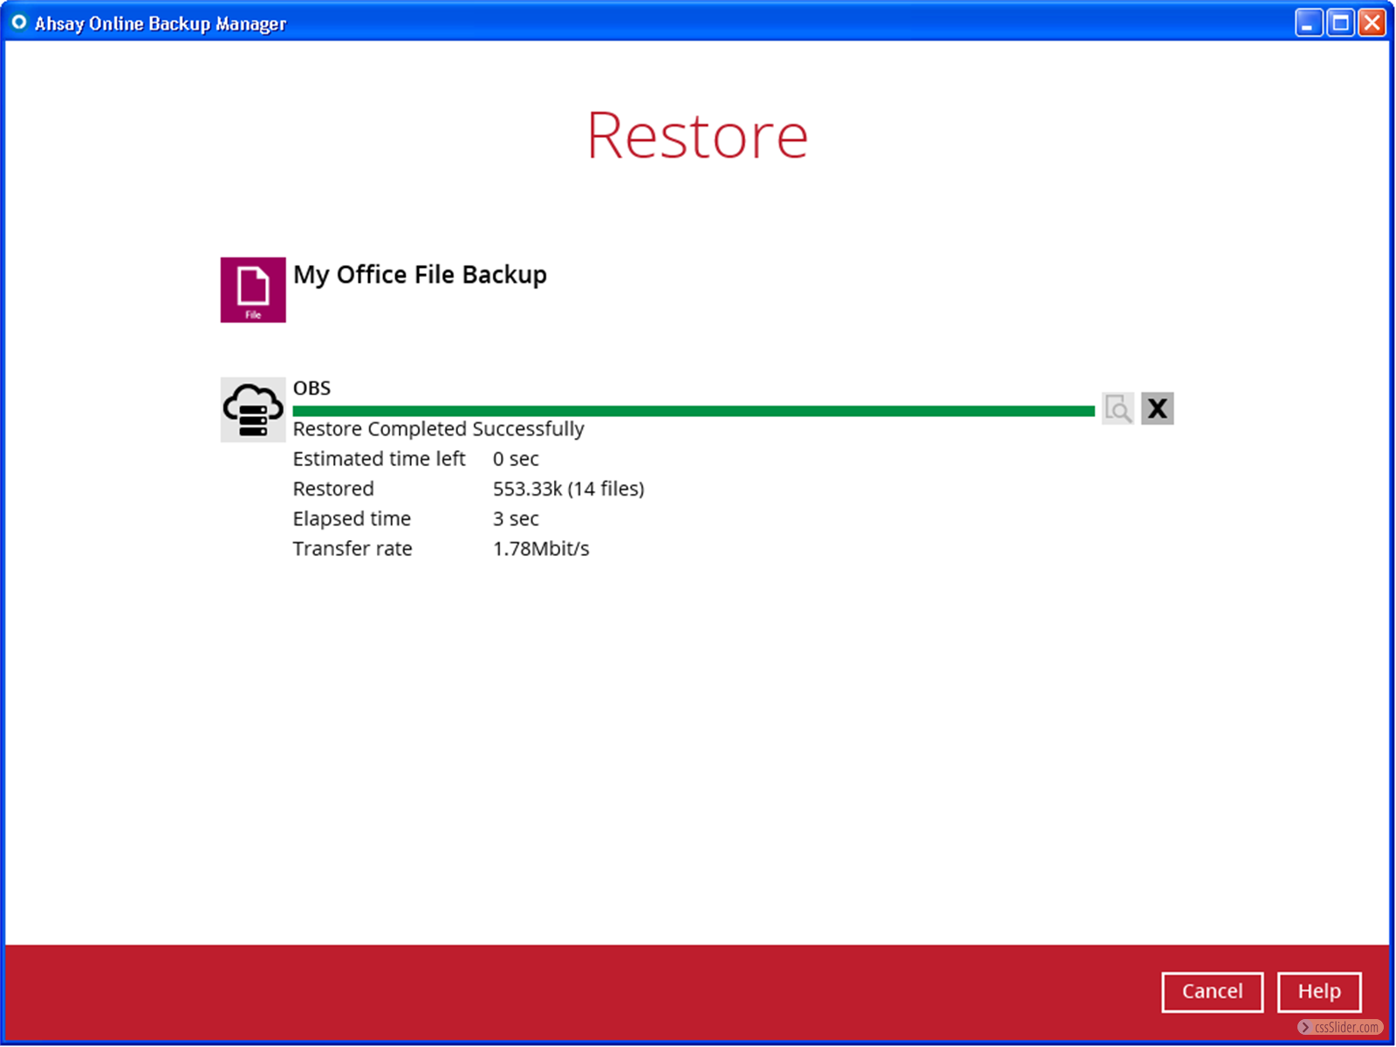This screenshot has width=1396, height=1047.
Task: Click the green restore progress bar
Action: (694, 410)
